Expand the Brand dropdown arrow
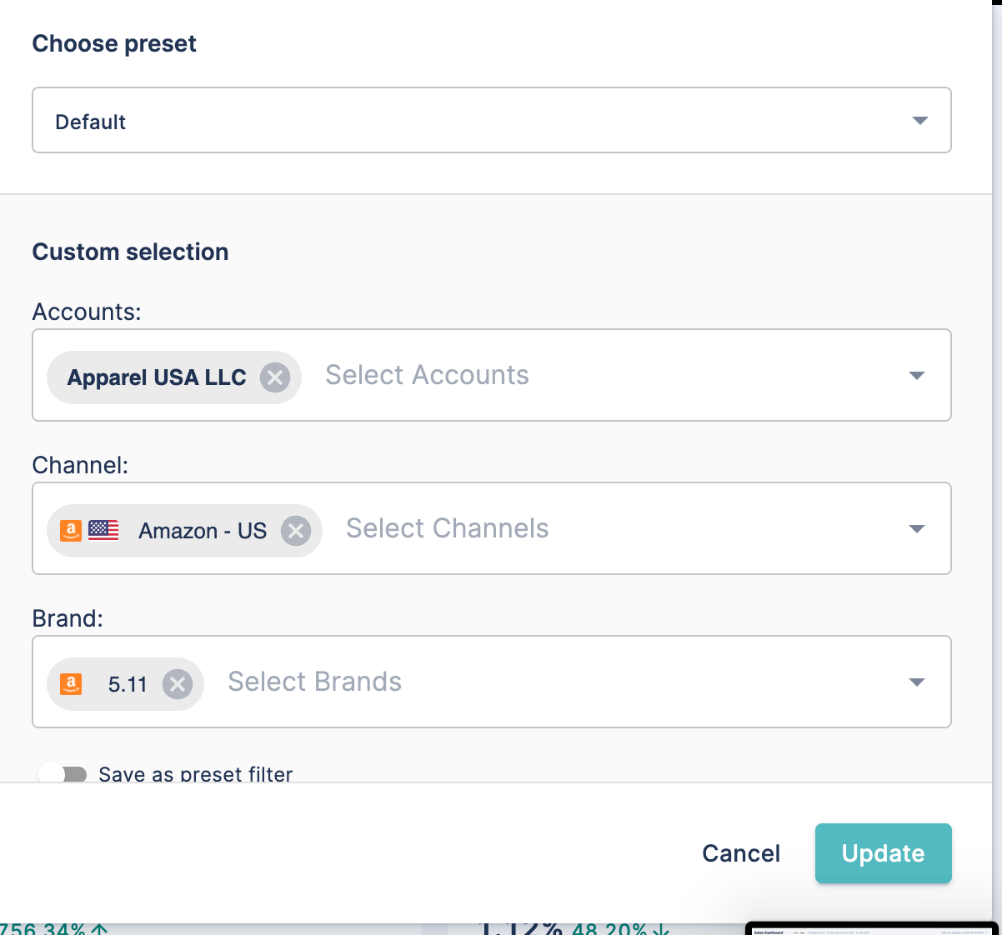This screenshot has width=1002, height=935. point(916,682)
